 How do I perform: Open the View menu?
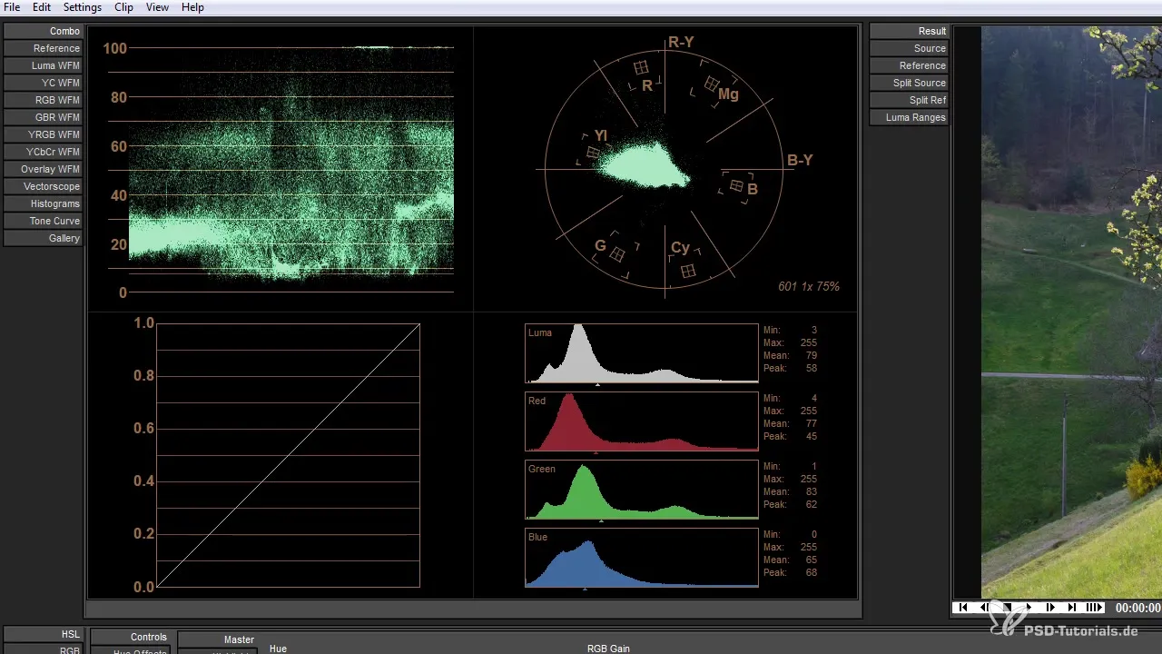157,7
